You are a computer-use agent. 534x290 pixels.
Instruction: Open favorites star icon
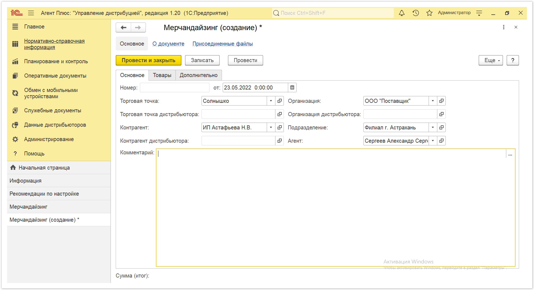[x=429, y=13]
